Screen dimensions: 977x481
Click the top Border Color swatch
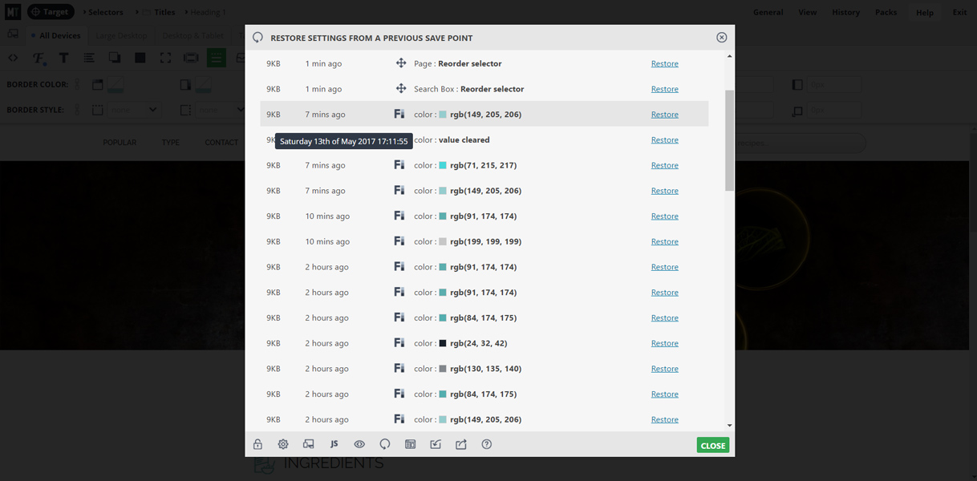(116, 84)
